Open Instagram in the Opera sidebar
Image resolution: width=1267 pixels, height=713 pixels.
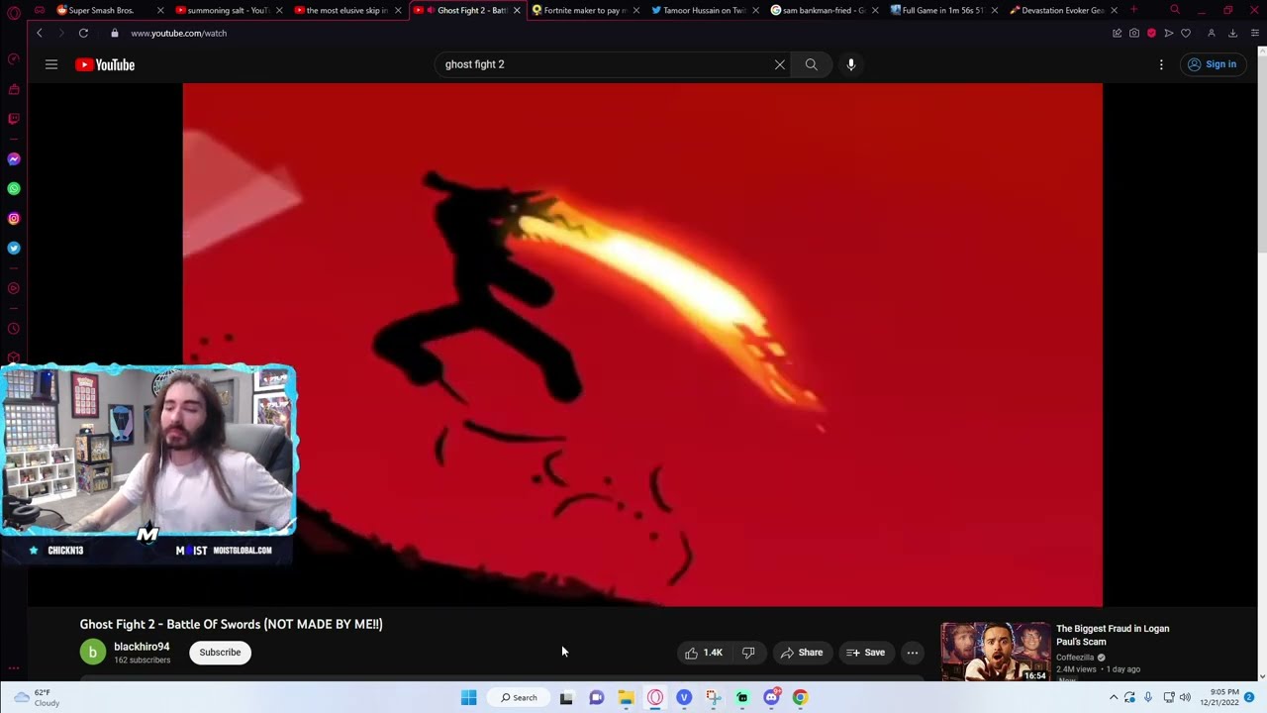tap(14, 219)
